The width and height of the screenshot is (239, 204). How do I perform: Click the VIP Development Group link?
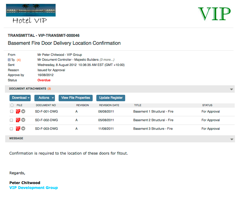coord(33,187)
